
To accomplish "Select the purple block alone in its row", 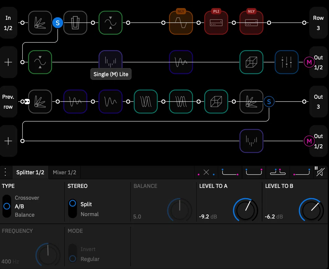I will click(251, 141).
